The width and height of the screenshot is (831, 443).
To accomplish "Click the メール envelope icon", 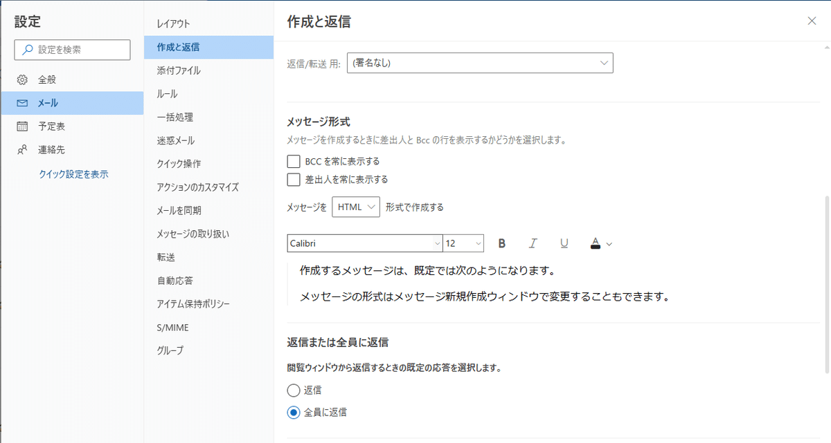I will pyautogui.click(x=22, y=103).
